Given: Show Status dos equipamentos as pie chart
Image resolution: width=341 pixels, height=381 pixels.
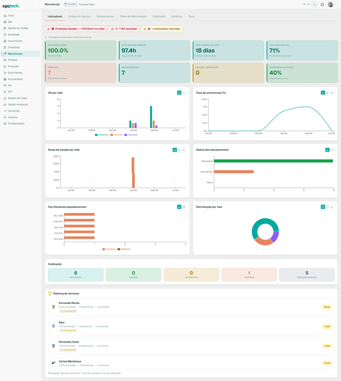Looking at the screenshot, I should click(x=332, y=150).
